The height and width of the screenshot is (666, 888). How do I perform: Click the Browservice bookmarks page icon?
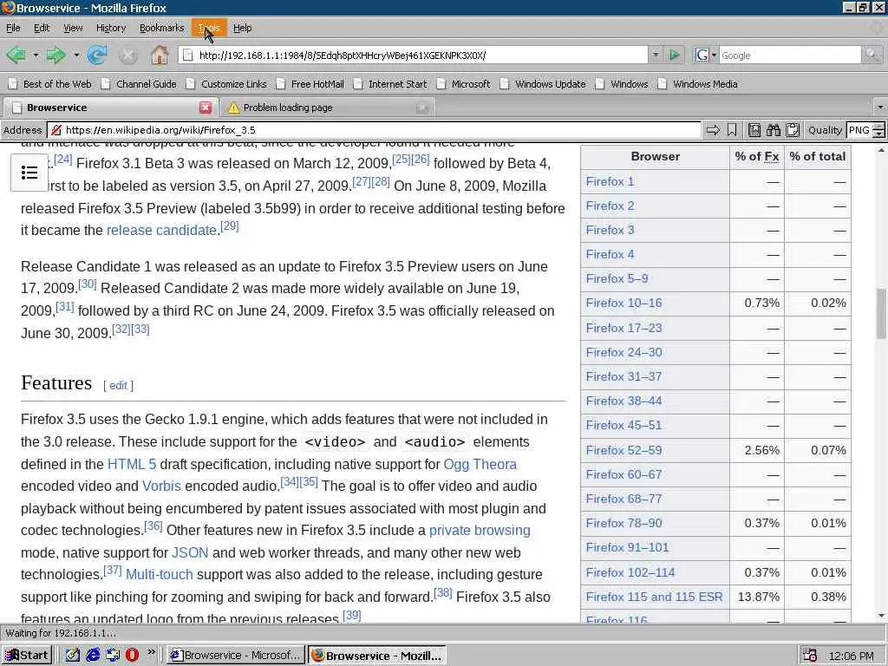pyautogui.click(x=754, y=130)
